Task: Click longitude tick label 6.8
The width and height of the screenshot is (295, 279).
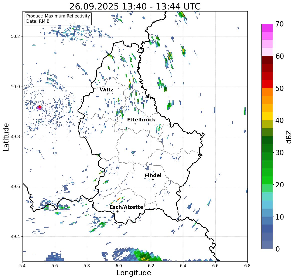Action: click(x=247, y=266)
